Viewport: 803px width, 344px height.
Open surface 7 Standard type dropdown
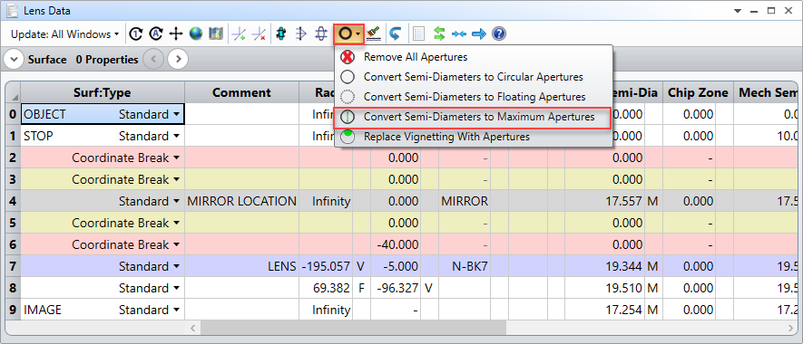177,266
